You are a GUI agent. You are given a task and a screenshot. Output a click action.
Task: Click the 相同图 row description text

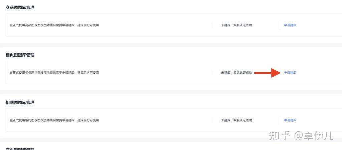click(x=54, y=120)
